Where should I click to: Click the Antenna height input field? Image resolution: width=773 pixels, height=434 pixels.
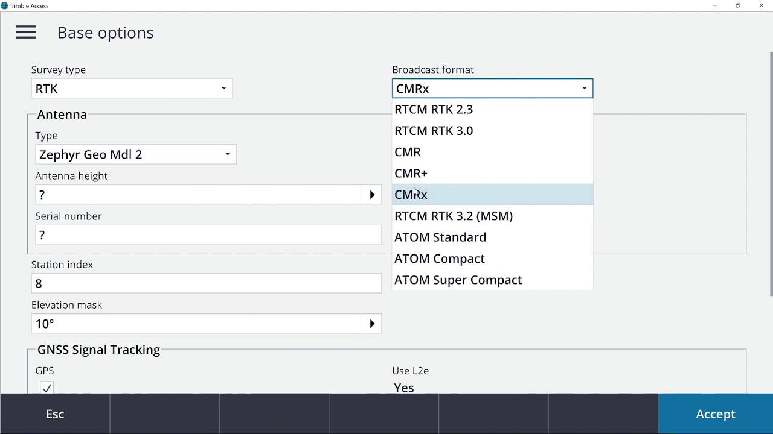point(199,195)
